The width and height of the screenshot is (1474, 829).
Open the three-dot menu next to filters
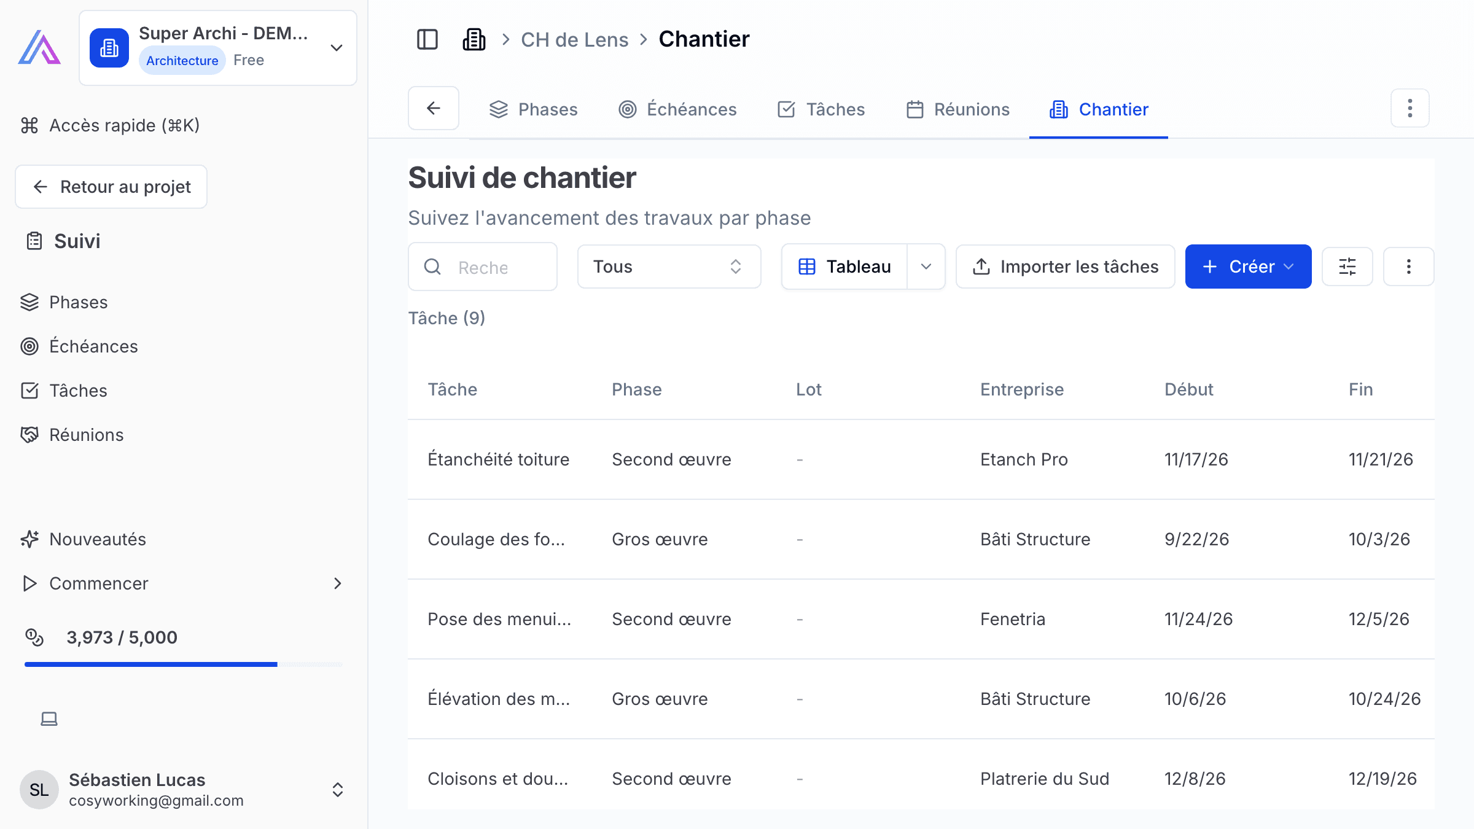pyautogui.click(x=1409, y=267)
